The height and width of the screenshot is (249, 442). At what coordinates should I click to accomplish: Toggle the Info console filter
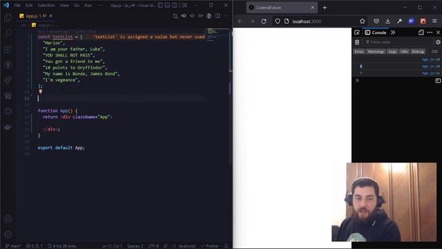pyautogui.click(x=404, y=51)
